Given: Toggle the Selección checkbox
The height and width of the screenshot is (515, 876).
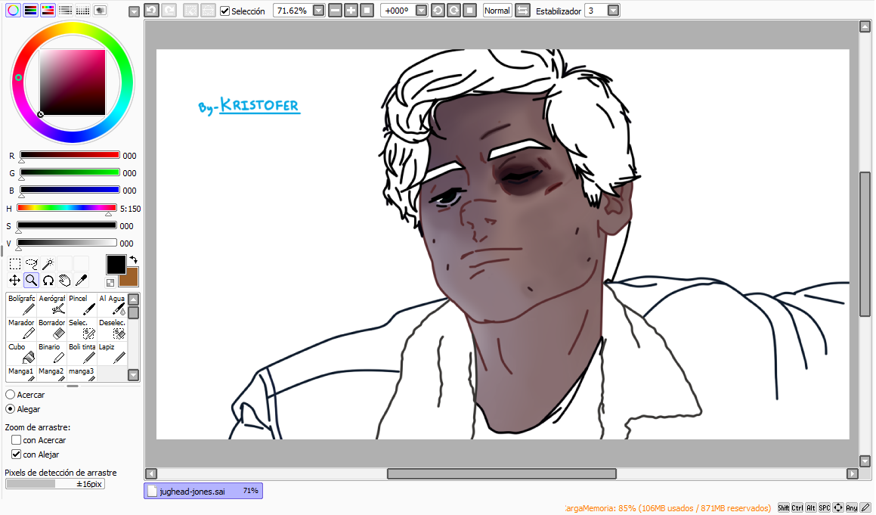Looking at the screenshot, I should pyautogui.click(x=225, y=11).
